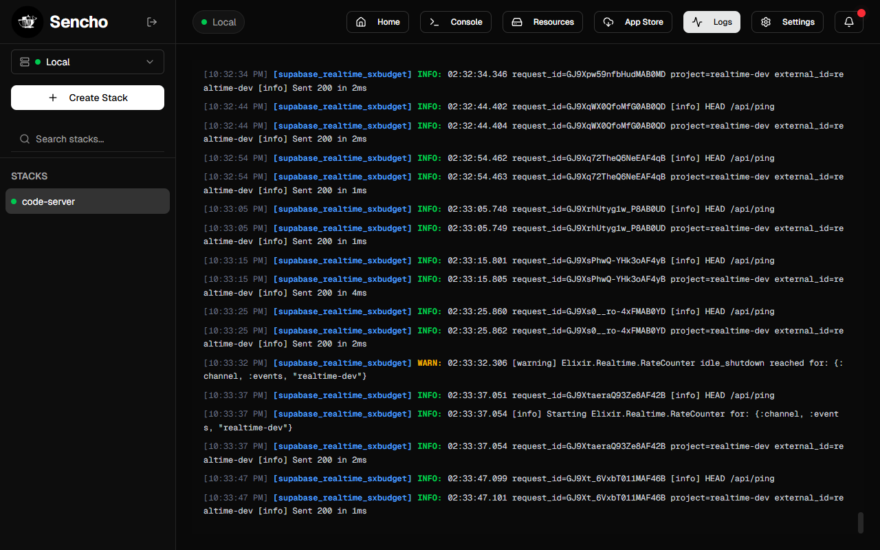Open the Home tab
The image size is (880, 550).
(x=377, y=22)
